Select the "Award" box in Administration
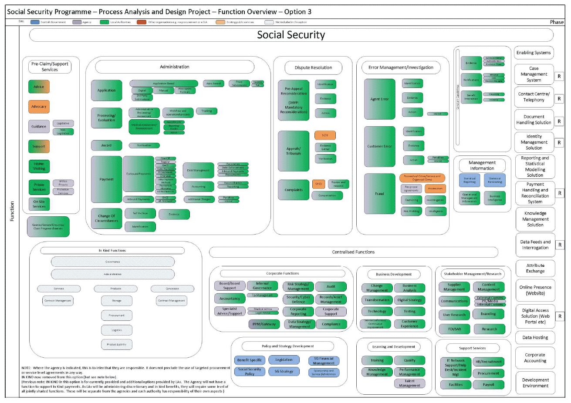Image resolution: width=571 pixels, height=403 pixels. click(x=106, y=145)
